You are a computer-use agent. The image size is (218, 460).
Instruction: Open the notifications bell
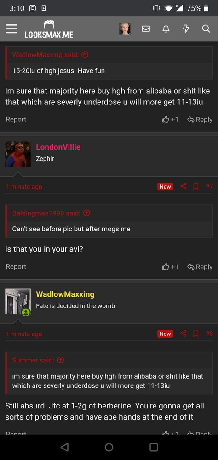click(166, 29)
